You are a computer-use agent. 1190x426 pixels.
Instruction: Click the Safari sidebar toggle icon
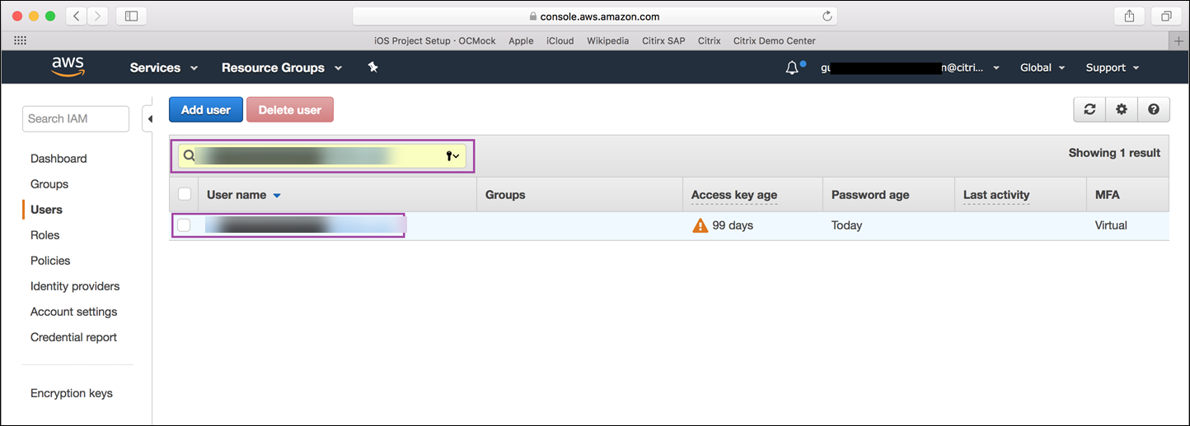click(x=132, y=16)
